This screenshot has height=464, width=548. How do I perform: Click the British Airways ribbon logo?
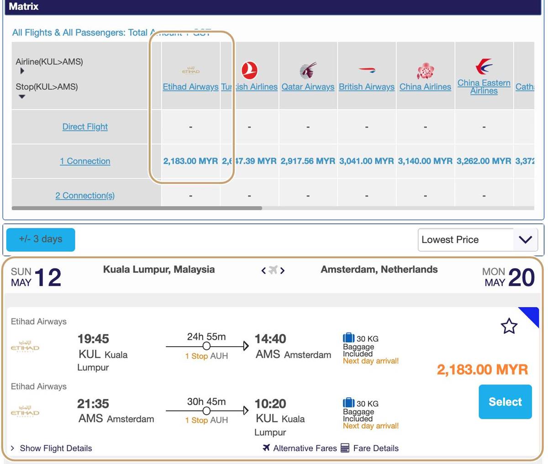pyautogui.click(x=367, y=70)
